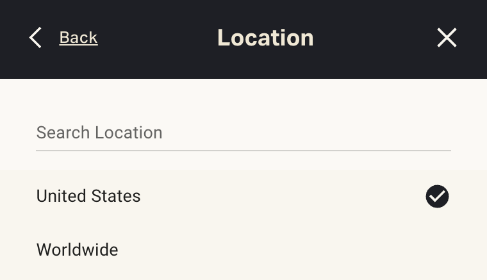487x280 pixels.
Task: Choose Worldwide as the location
Action: click(78, 249)
